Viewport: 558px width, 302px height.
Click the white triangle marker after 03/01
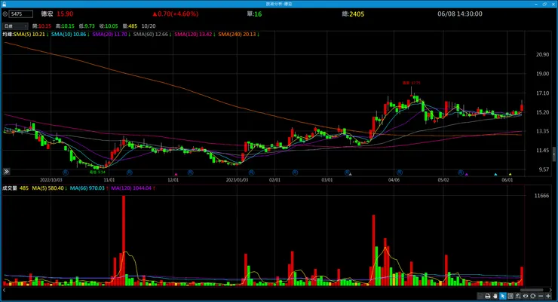click(351, 174)
